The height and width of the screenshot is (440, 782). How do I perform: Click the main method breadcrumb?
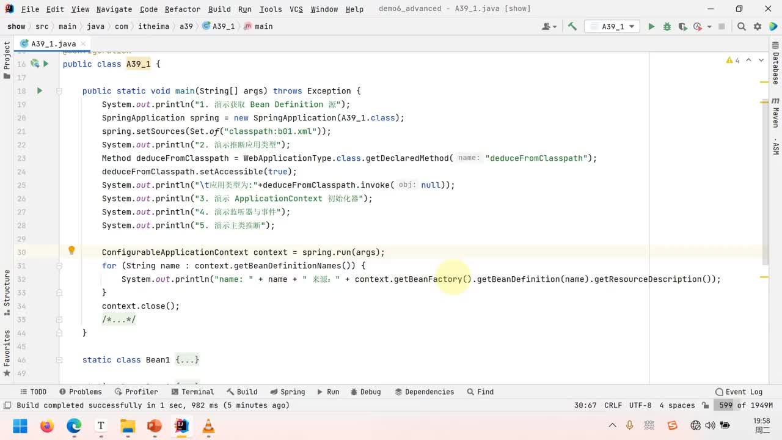(x=258, y=26)
